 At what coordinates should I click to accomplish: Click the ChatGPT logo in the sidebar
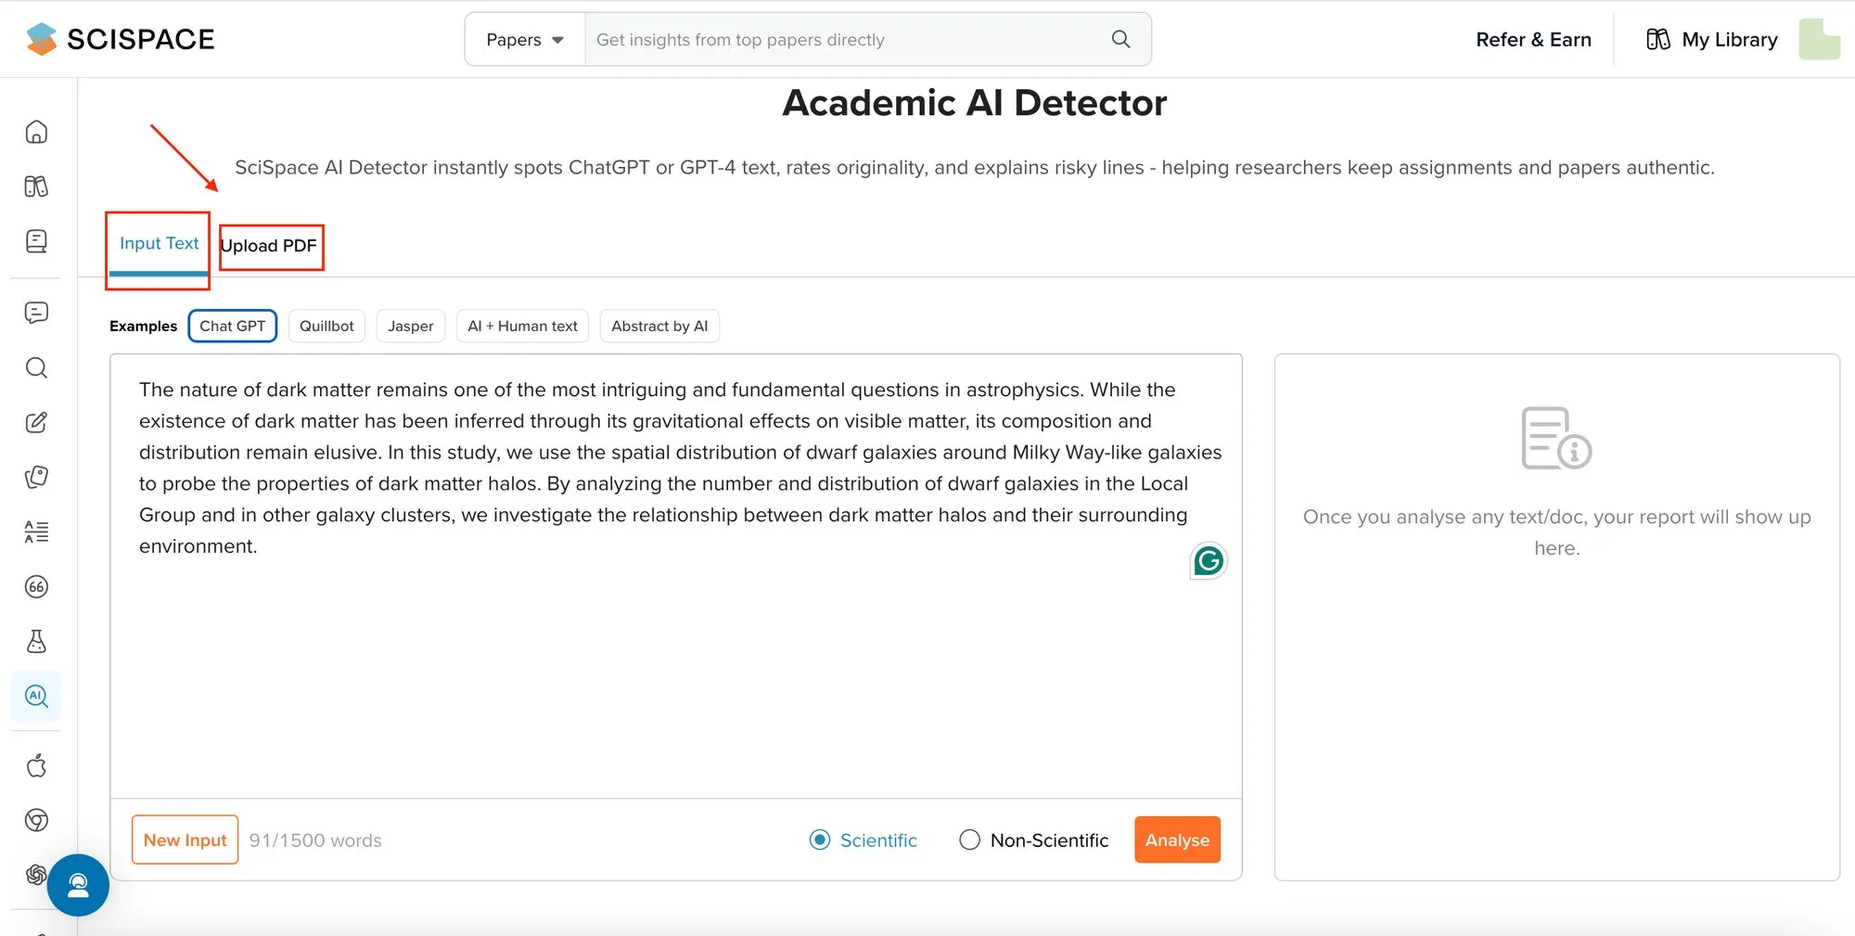point(35,873)
